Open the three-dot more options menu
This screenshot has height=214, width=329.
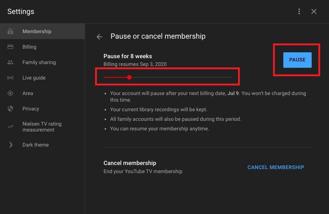(x=299, y=11)
